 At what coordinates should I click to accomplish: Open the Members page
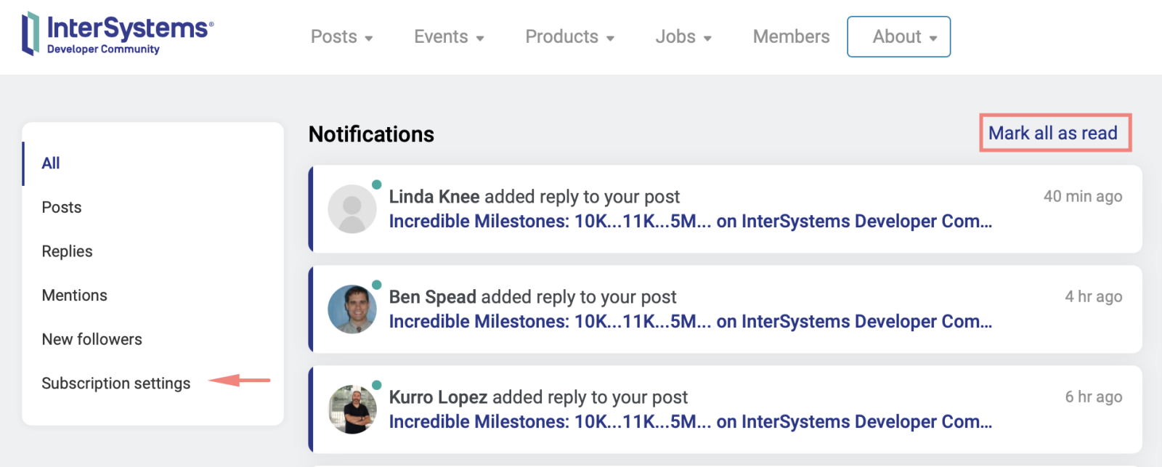(x=791, y=36)
